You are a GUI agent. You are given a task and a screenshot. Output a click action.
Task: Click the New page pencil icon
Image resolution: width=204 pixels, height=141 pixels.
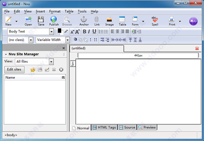(x=8, y=19)
